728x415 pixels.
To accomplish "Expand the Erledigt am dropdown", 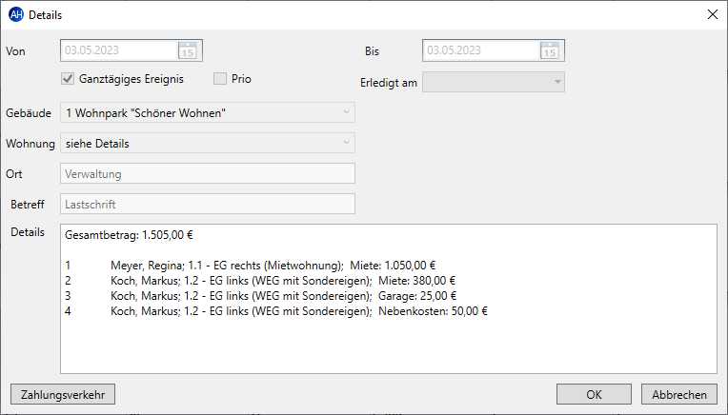I will 557,82.
